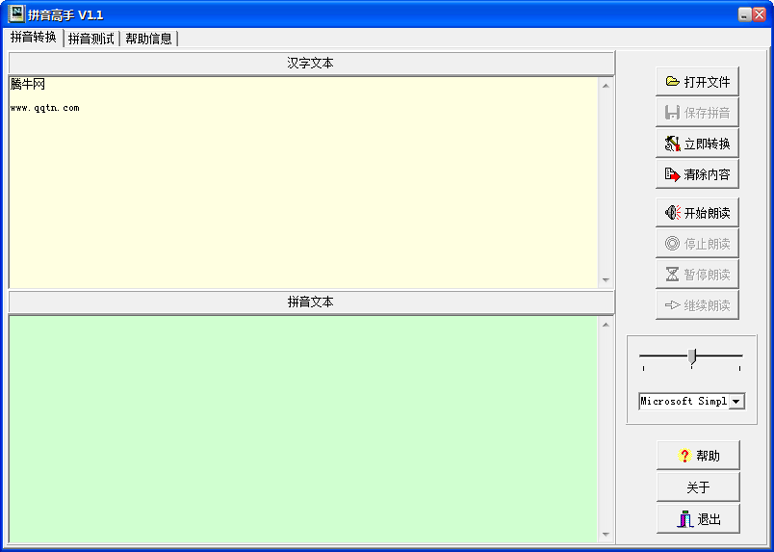Click the 拼音文本 panel header
This screenshot has width=774, height=552.
tap(311, 302)
